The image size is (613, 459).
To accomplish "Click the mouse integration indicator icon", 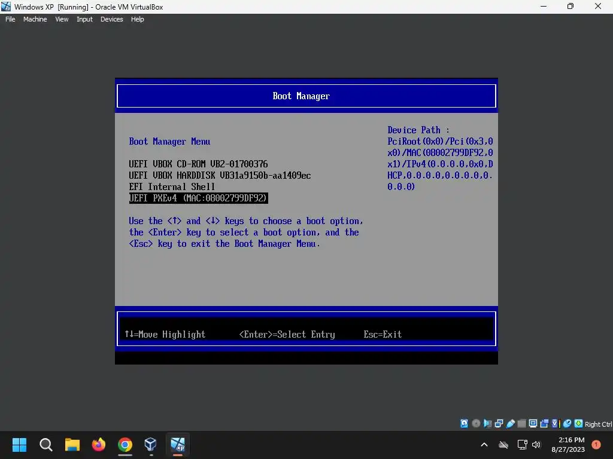I will [567, 424].
